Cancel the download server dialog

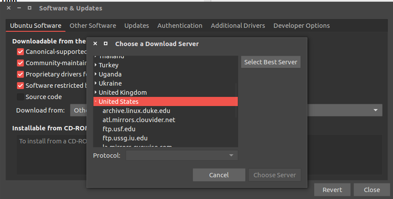219,175
